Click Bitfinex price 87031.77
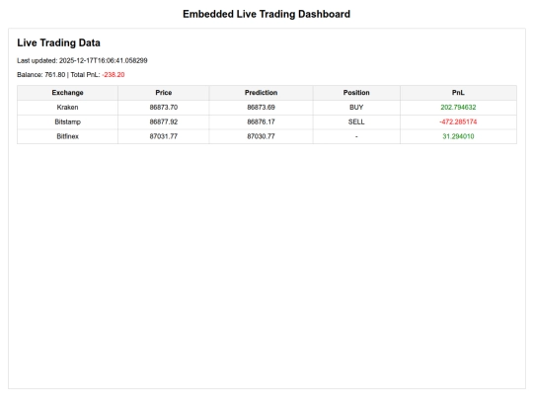The height and width of the screenshot is (400, 533). tap(164, 136)
